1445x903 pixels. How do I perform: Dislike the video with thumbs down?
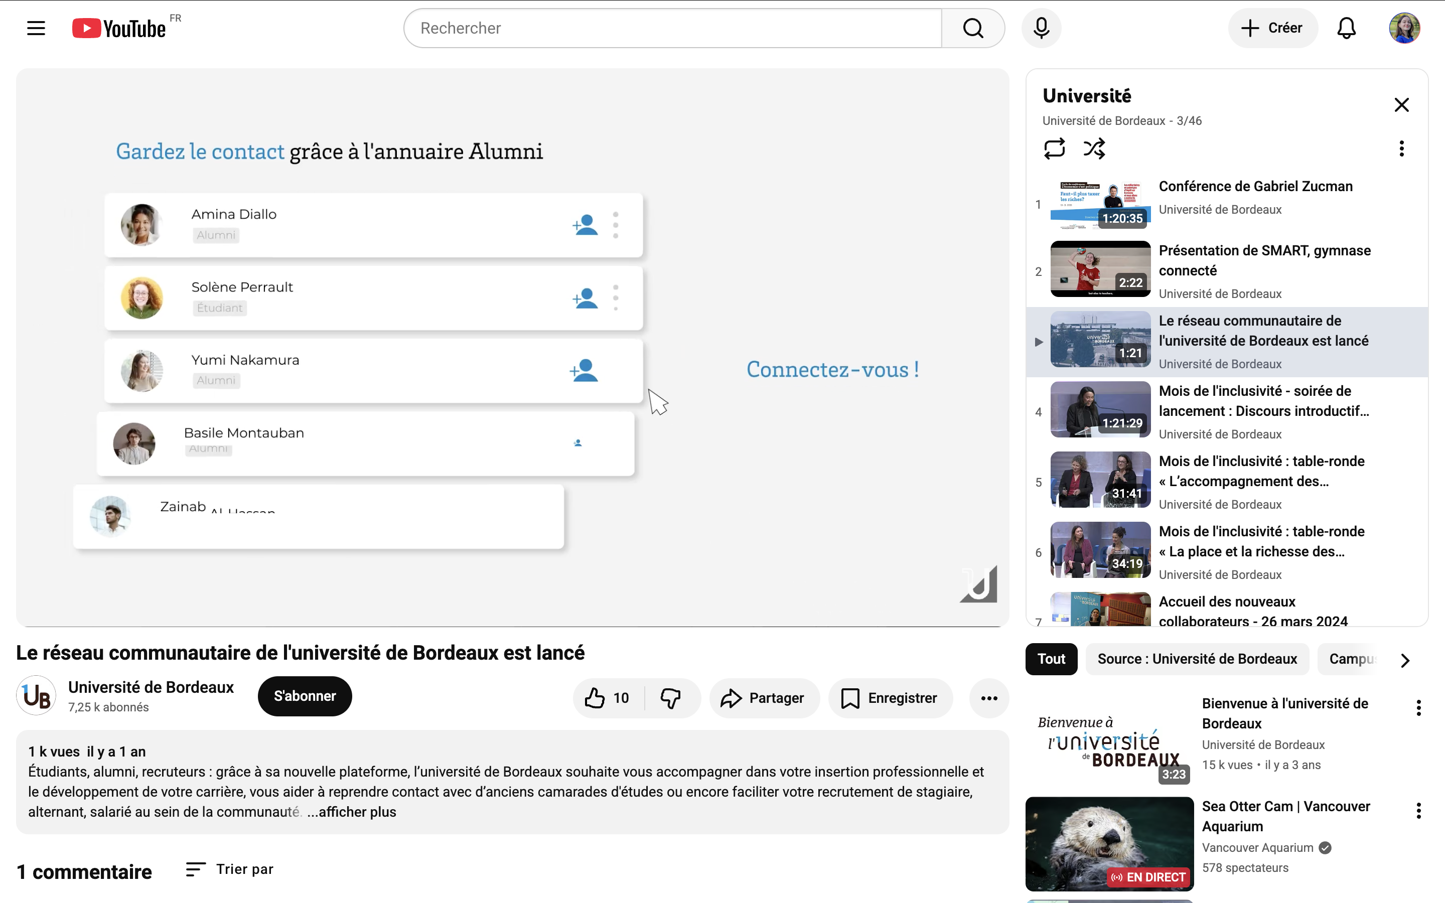point(671,698)
